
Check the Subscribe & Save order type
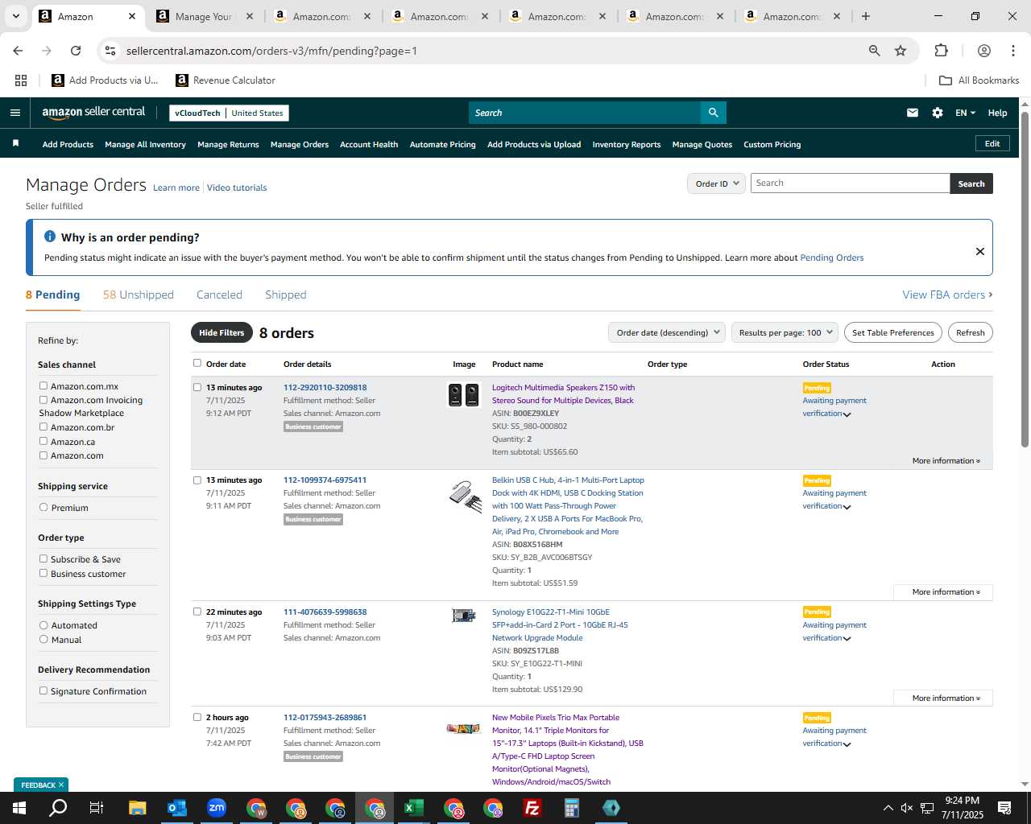coord(43,559)
